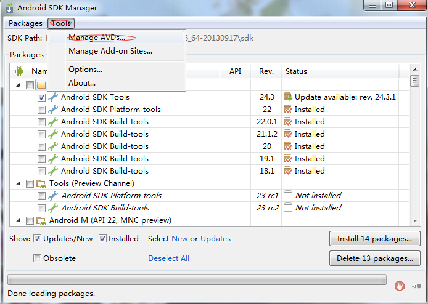Click the installed status icon for Build-tools 22.0.1
Viewport: 428px width, 304px height.
pos(288,121)
